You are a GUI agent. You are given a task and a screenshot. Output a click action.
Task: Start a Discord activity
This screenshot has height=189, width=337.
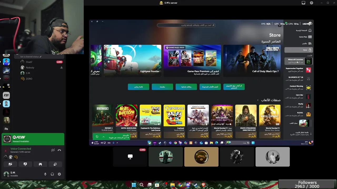(x=40, y=164)
